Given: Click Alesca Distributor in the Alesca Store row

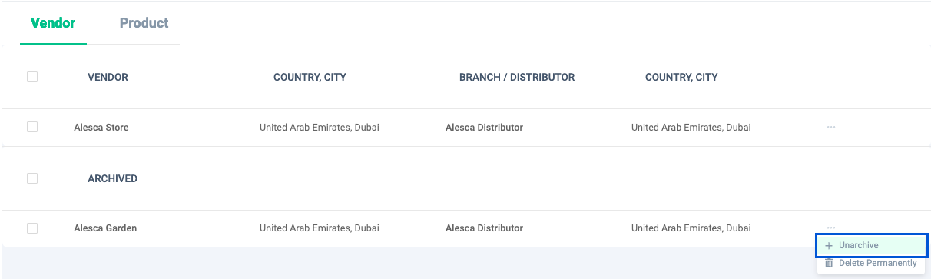Looking at the screenshot, I should [484, 128].
